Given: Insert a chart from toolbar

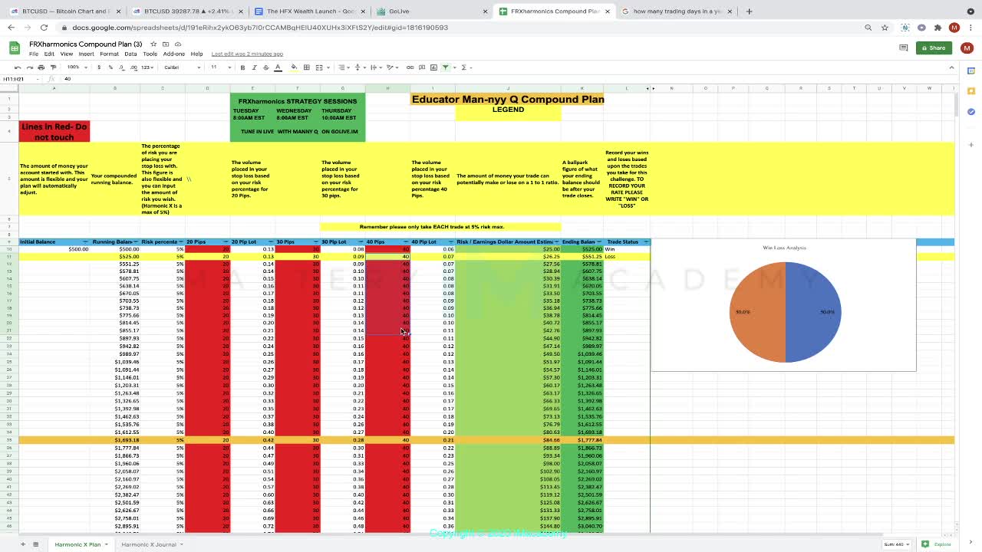Looking at the screenshot, I should pos(433,67).
